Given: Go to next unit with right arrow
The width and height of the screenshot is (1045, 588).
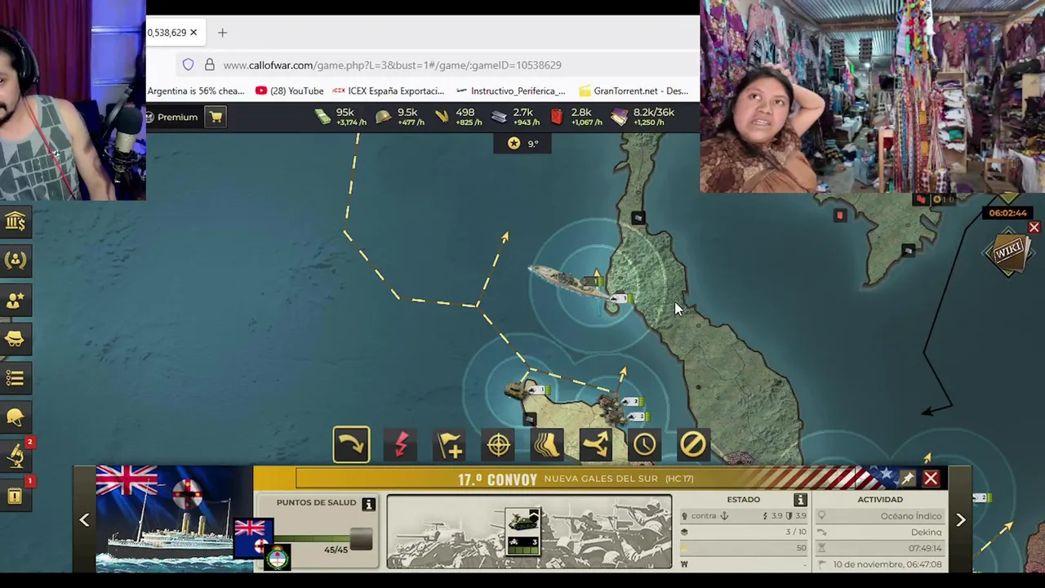Looking at the screenshot, I should pyautogui.click(x=961, y=520).
